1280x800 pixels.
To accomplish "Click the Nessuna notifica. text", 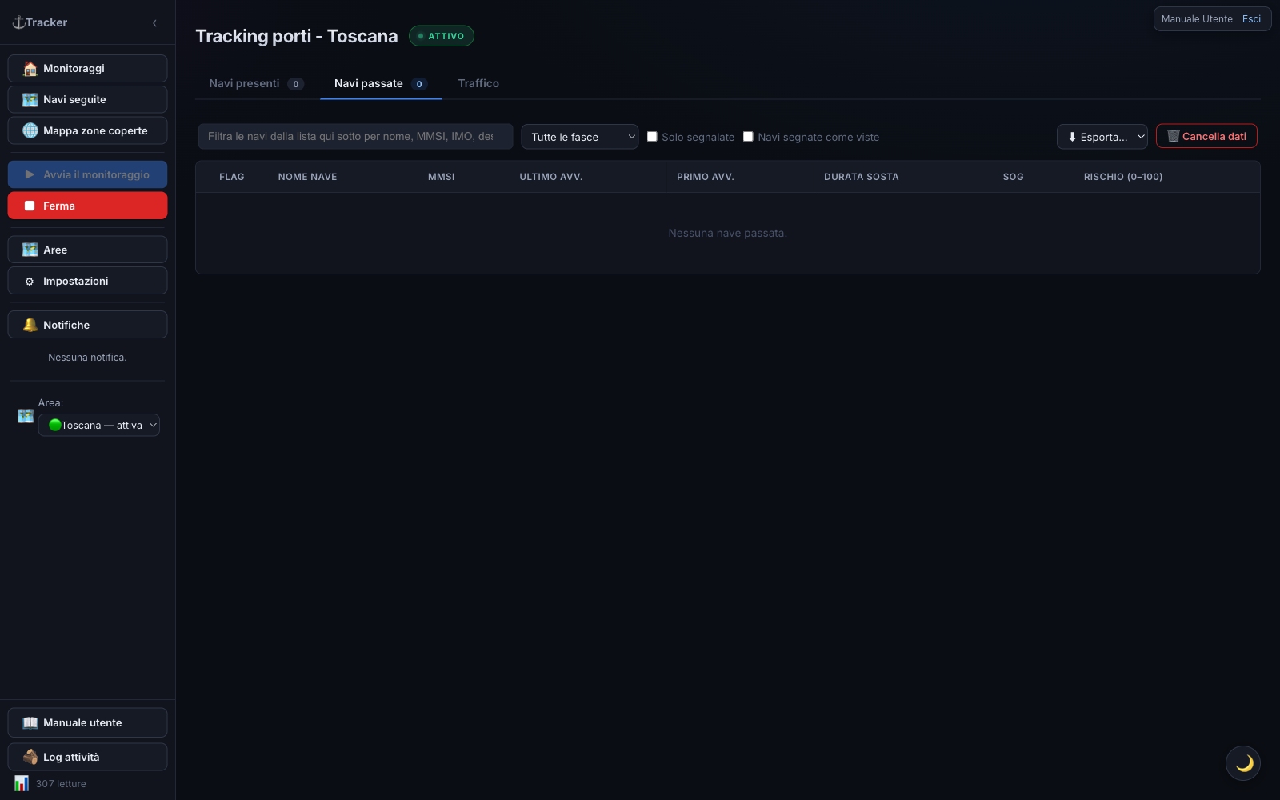I will pos(87,358).
